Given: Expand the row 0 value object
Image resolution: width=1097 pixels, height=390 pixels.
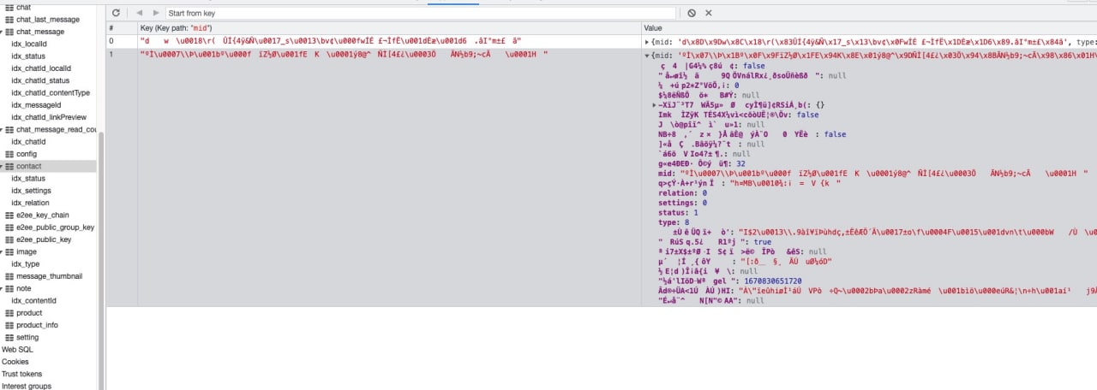Looking at the screenshot, I should [646, 41].
